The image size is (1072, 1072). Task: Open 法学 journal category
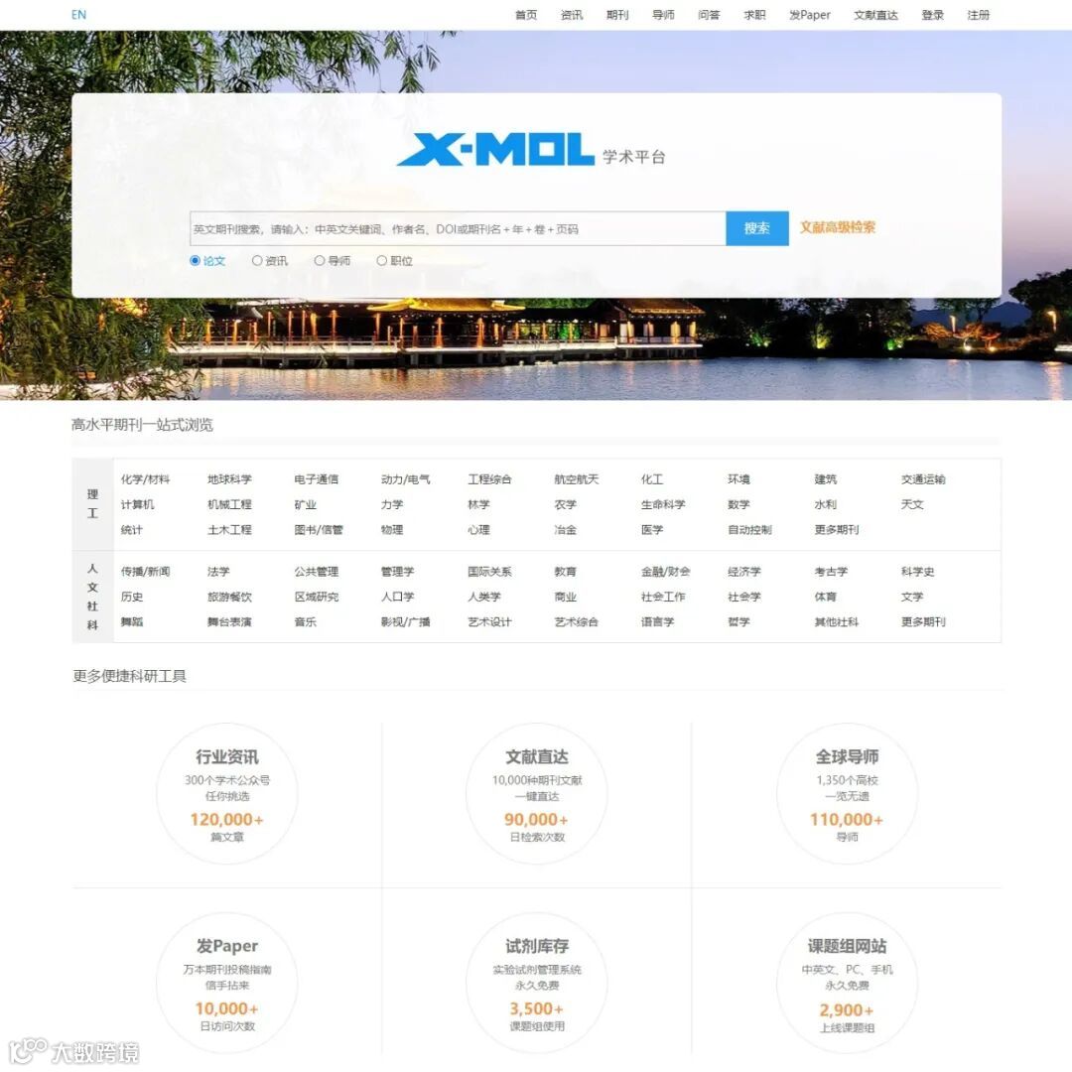point(218,572)
